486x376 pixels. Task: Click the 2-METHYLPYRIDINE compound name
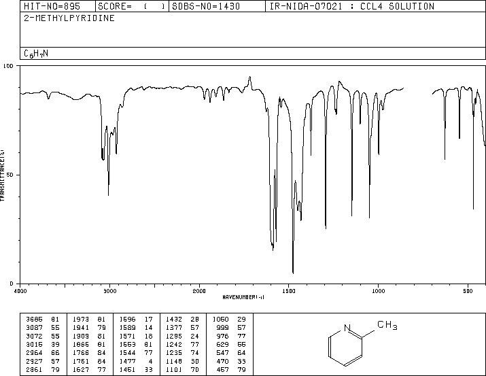point(69,18)
